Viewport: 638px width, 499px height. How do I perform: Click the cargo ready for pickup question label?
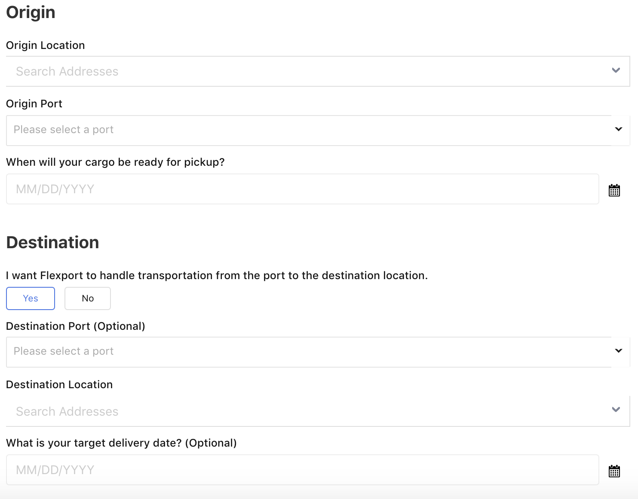pyautogui.click(x=115, y=162)
